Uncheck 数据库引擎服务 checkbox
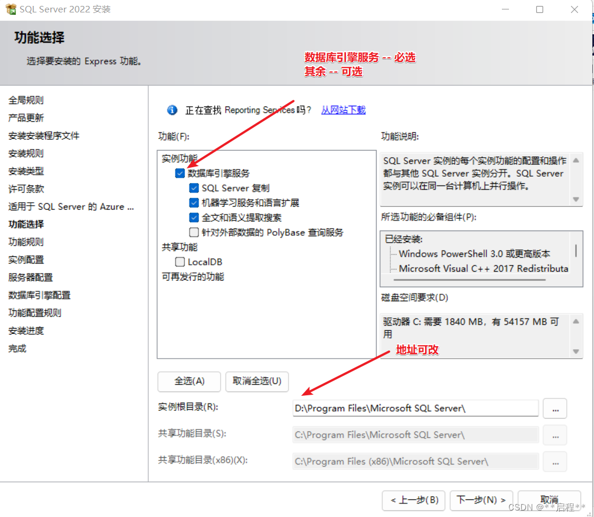594x517 pixels. [x=180, y=173]
